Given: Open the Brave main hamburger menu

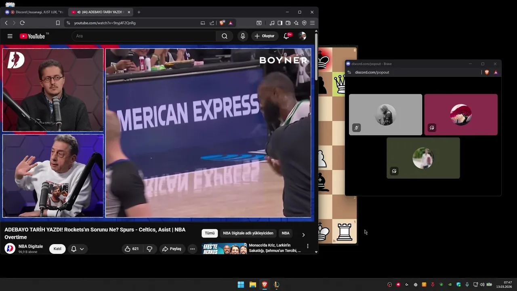Looking at the screenshot, I should pyautogui.click(x=312, y=23).
